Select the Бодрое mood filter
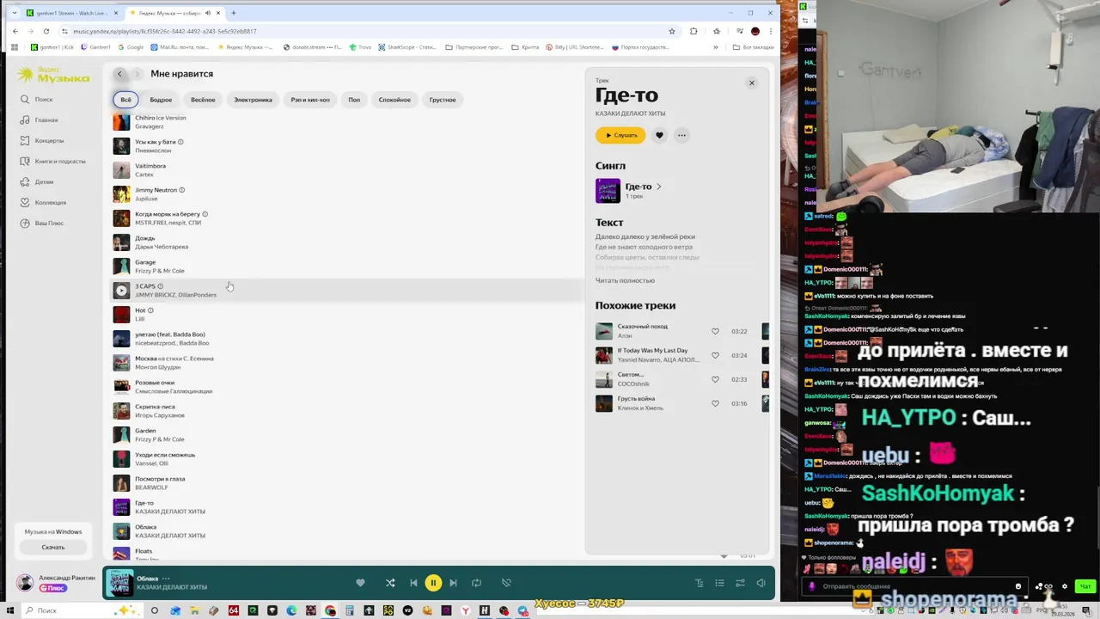Viewport: 1100px width, 619px height. pyautogui.click(x=161, y=100)
